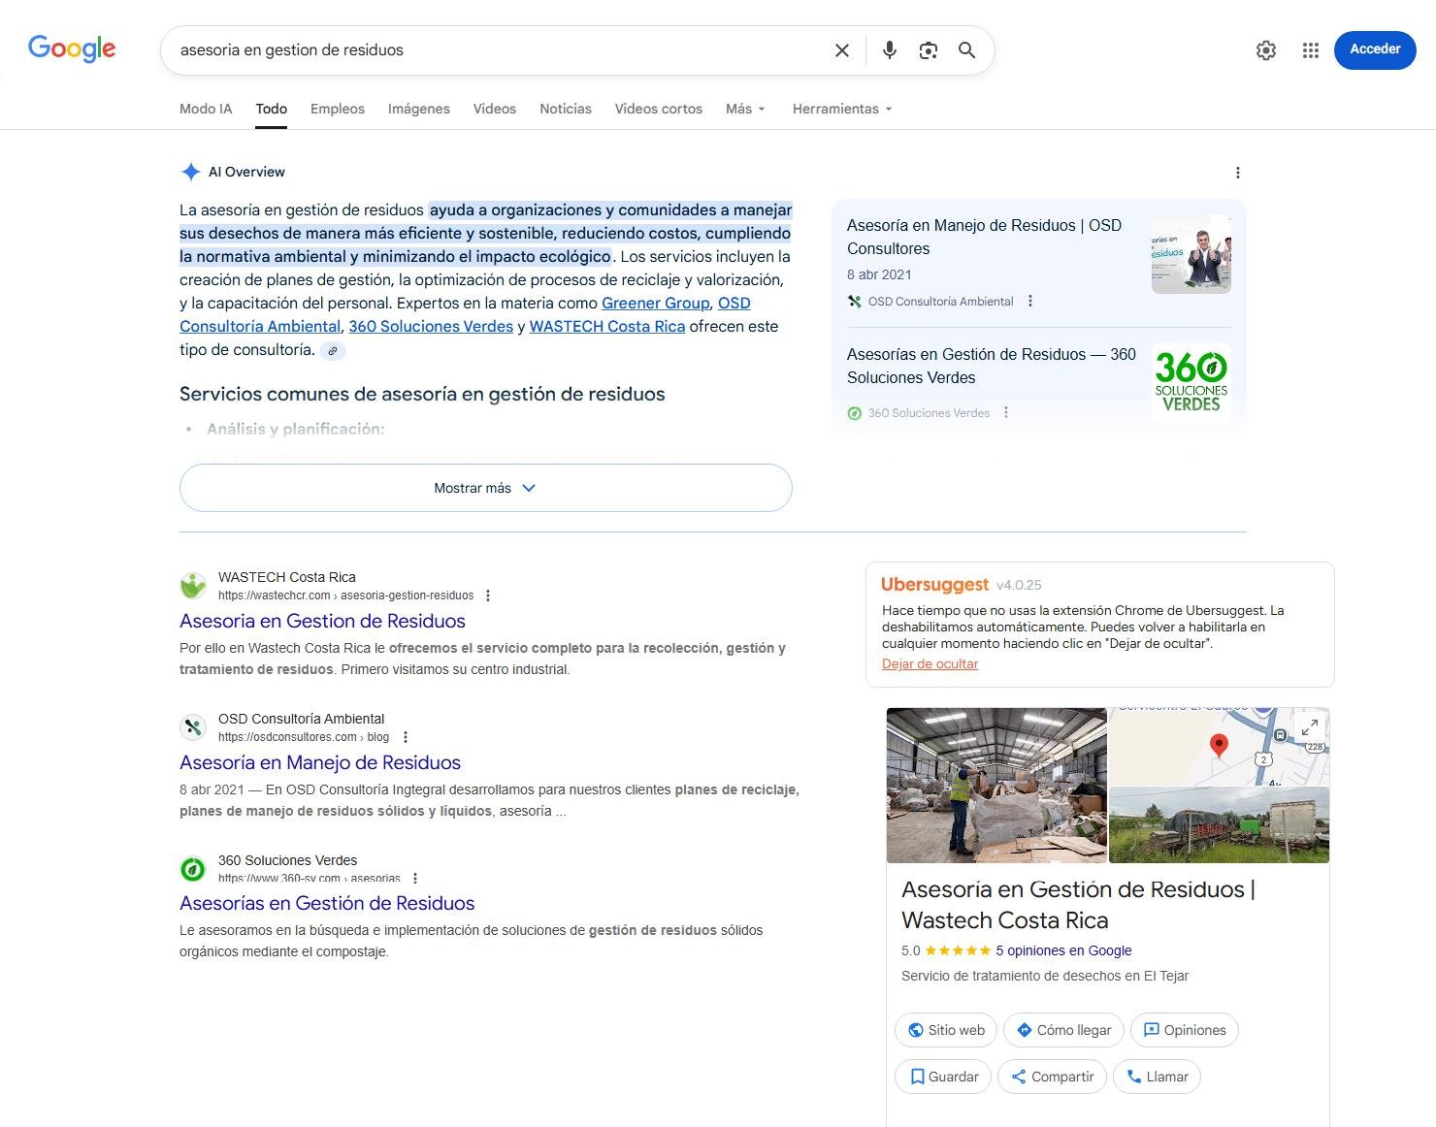The height and width of the screenshot is (1127, 1436).
Task: Click Dejar de ocultar in Ubersuggest
Action: pos(930,664)
